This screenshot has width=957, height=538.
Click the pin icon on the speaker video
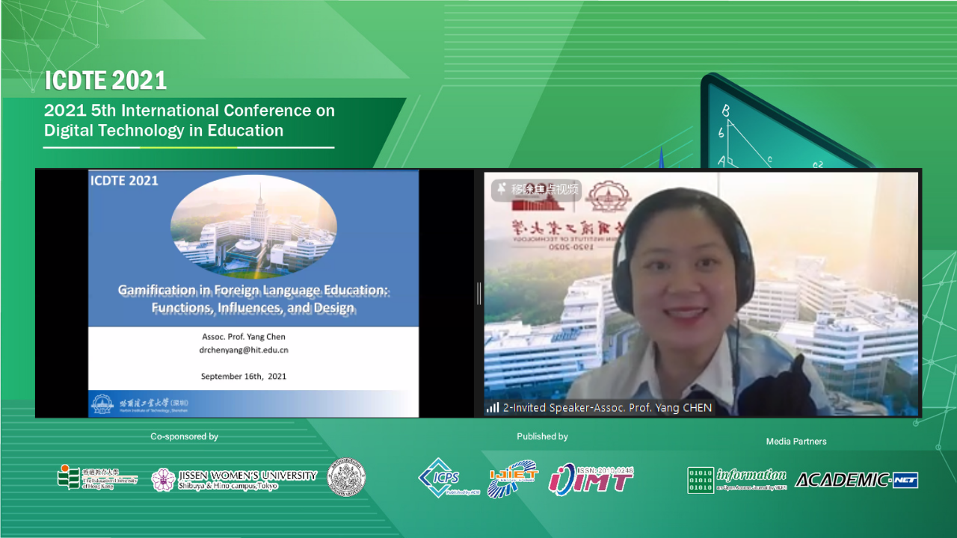(501, 189)
